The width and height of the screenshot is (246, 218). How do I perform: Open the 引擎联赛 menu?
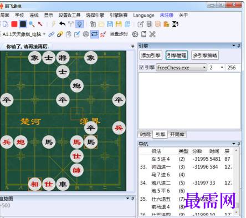coord(119,15)
